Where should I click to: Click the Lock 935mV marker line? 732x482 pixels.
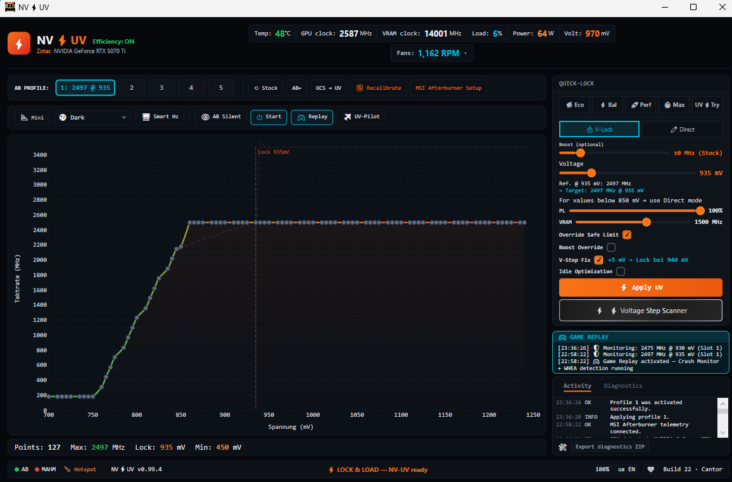tap(256, 280)
